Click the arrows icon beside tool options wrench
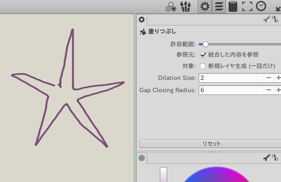 (275, 19)
